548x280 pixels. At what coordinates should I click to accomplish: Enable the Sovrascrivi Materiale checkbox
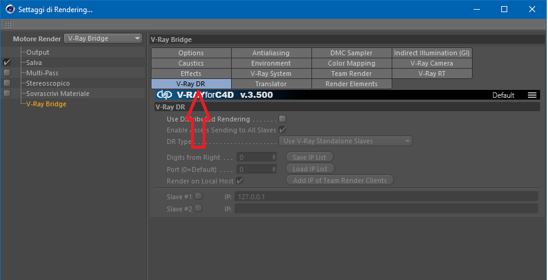7,94
